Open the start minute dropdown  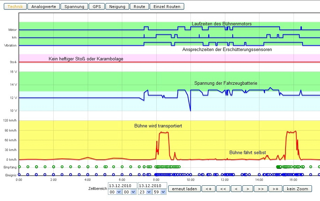pos(129,192)
